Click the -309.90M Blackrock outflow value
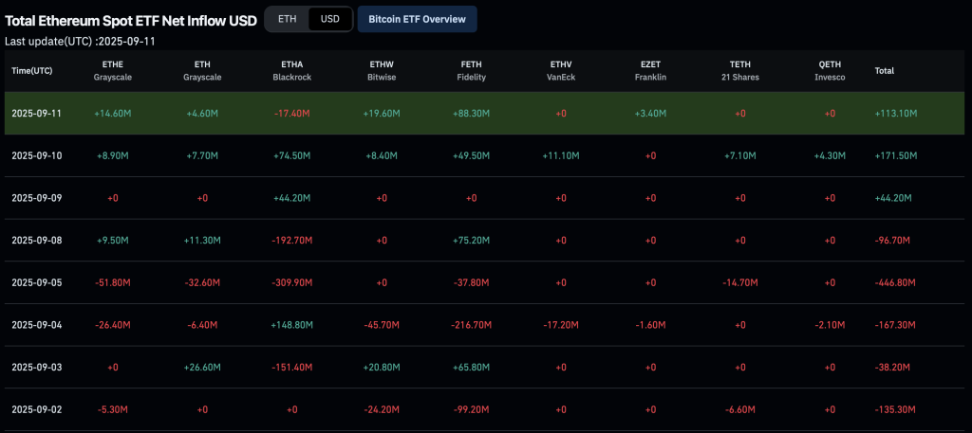Viewport: 972px width, 433px height. pos(292,282)
